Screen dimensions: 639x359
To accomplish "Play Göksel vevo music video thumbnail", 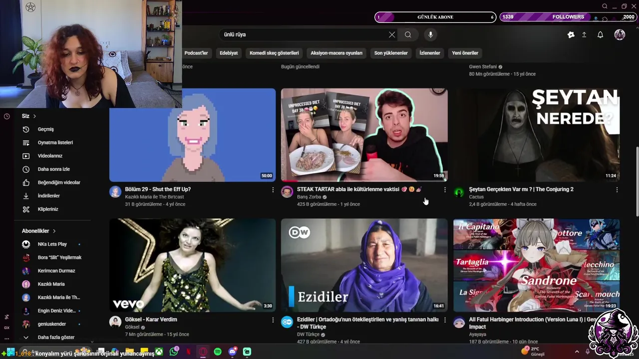I will [x=192, y=265].
